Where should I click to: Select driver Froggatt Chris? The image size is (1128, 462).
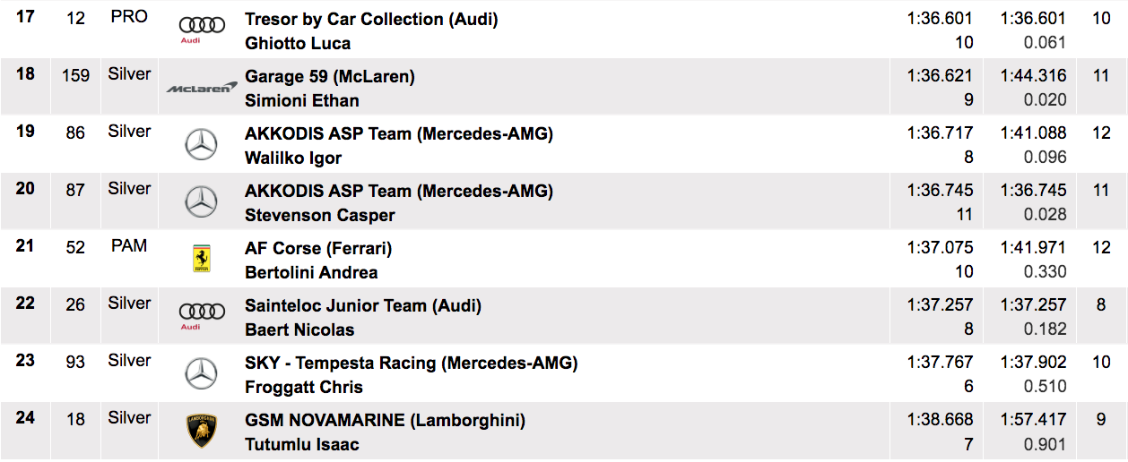303,387
